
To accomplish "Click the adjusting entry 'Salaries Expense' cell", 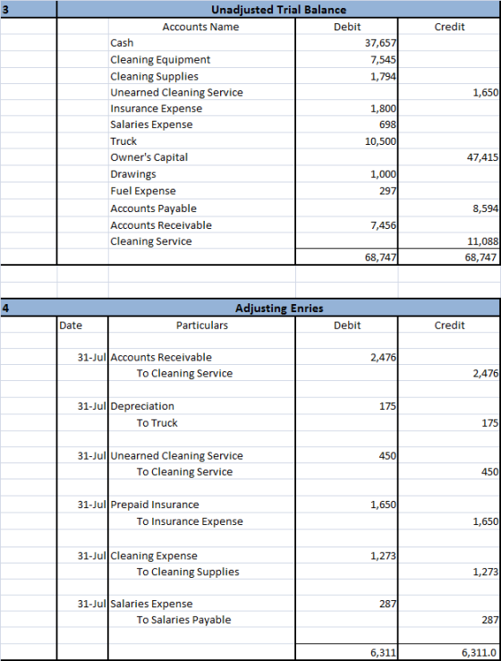I will pyautogui.click(x=201, y=604).
